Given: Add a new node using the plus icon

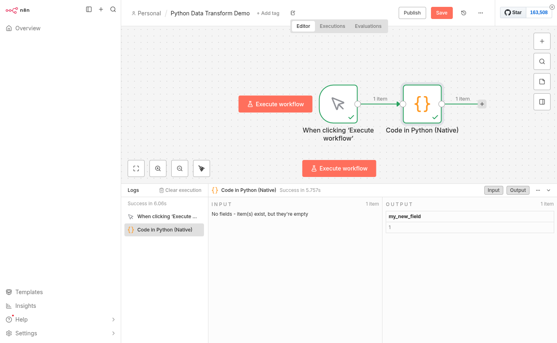Looking at the screenshot, I should tap(542, 41).
